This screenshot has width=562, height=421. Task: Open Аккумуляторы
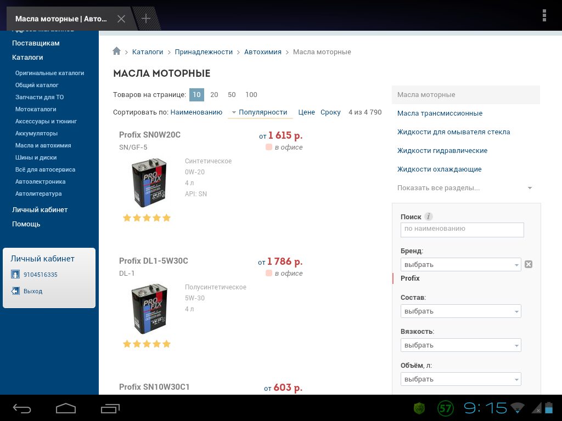[x=36, y=133]
